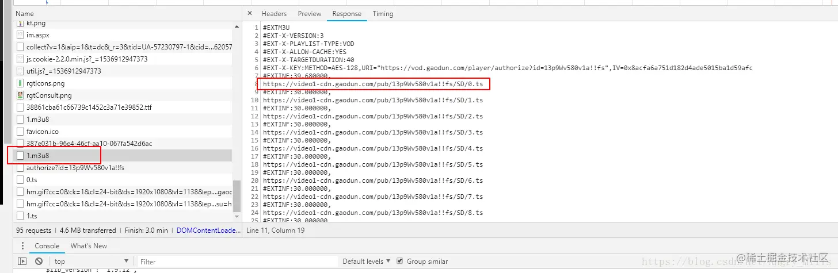Click the 95 requests status text
Image resolution: width=838 pixels, height=273 pixels.
point(34,230)
